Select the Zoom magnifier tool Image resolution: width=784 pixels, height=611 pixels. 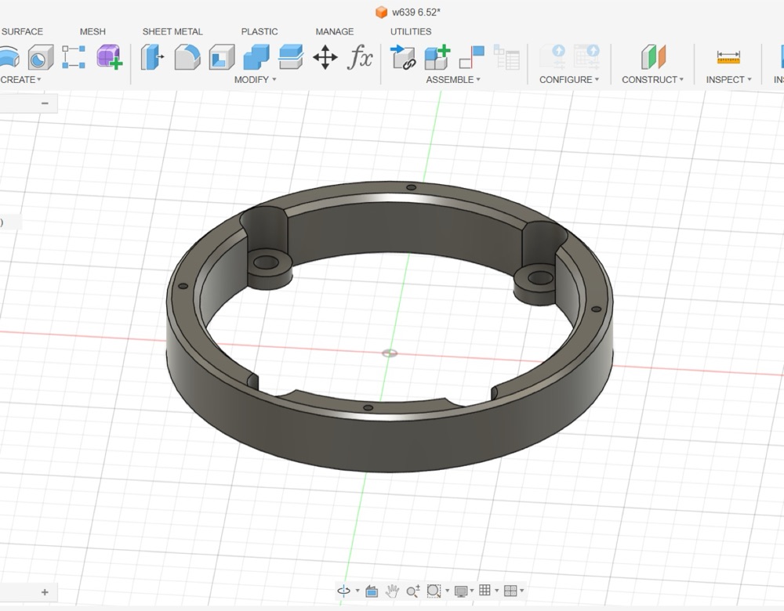[412, 591]
